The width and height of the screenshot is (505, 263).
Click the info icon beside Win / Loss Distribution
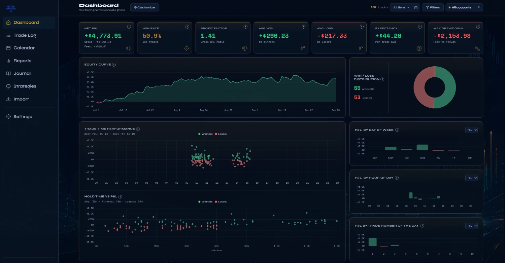[382, 79]
